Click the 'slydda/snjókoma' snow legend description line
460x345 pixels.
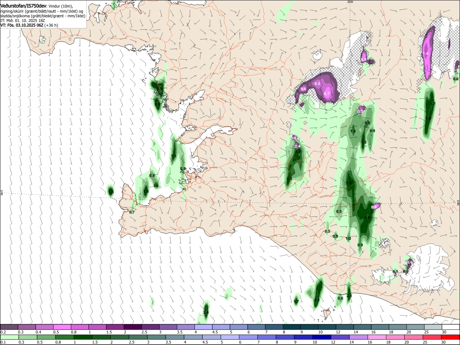pyautogui.click(x=43, y=16)
